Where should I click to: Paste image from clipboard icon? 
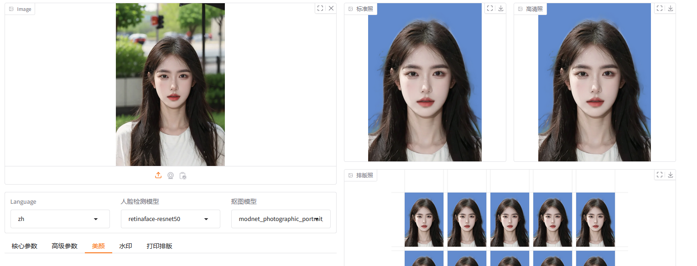pos(183,176)
